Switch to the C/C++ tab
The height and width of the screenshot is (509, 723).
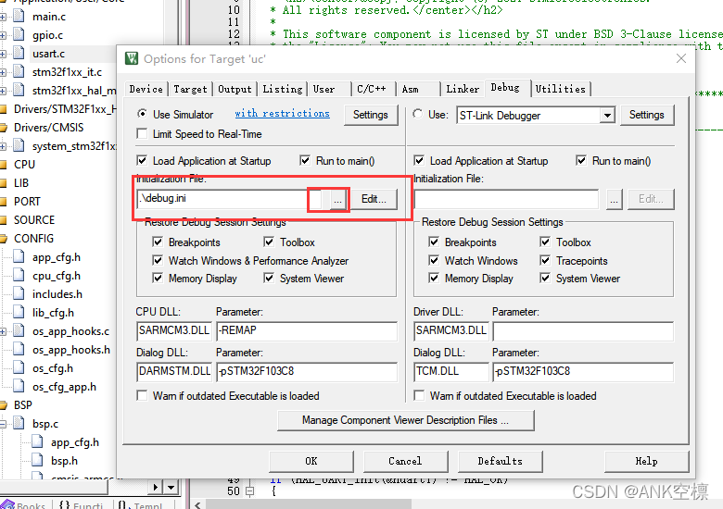point(371,89)
